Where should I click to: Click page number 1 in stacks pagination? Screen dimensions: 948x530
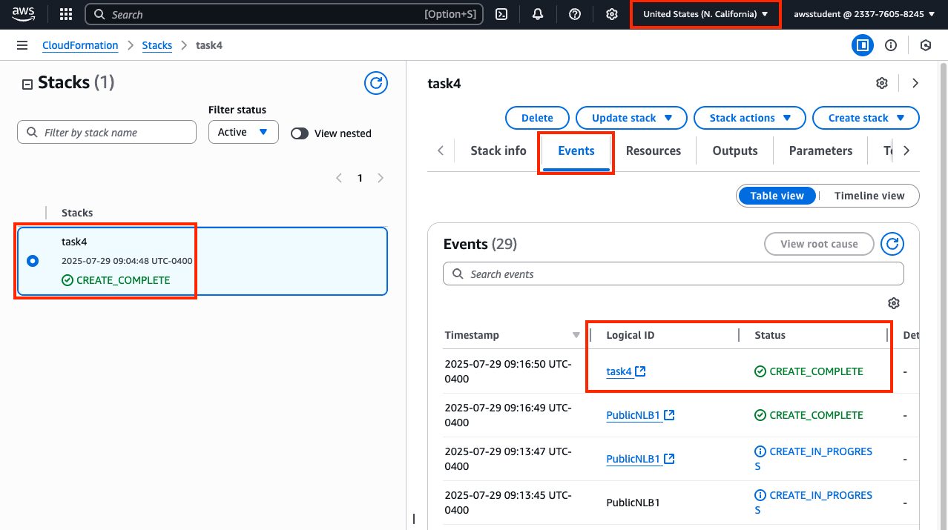(360, 178)
